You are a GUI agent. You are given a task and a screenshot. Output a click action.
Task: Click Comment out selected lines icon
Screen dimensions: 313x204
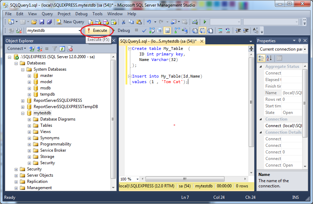220,30
